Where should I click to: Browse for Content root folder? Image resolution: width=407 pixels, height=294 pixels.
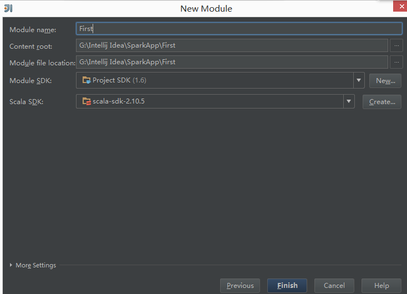(396, 45)
